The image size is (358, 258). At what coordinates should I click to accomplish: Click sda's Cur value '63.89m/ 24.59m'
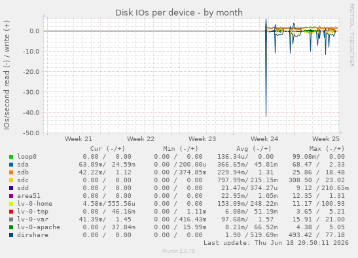pyautogui.click(x=107, y=165)
